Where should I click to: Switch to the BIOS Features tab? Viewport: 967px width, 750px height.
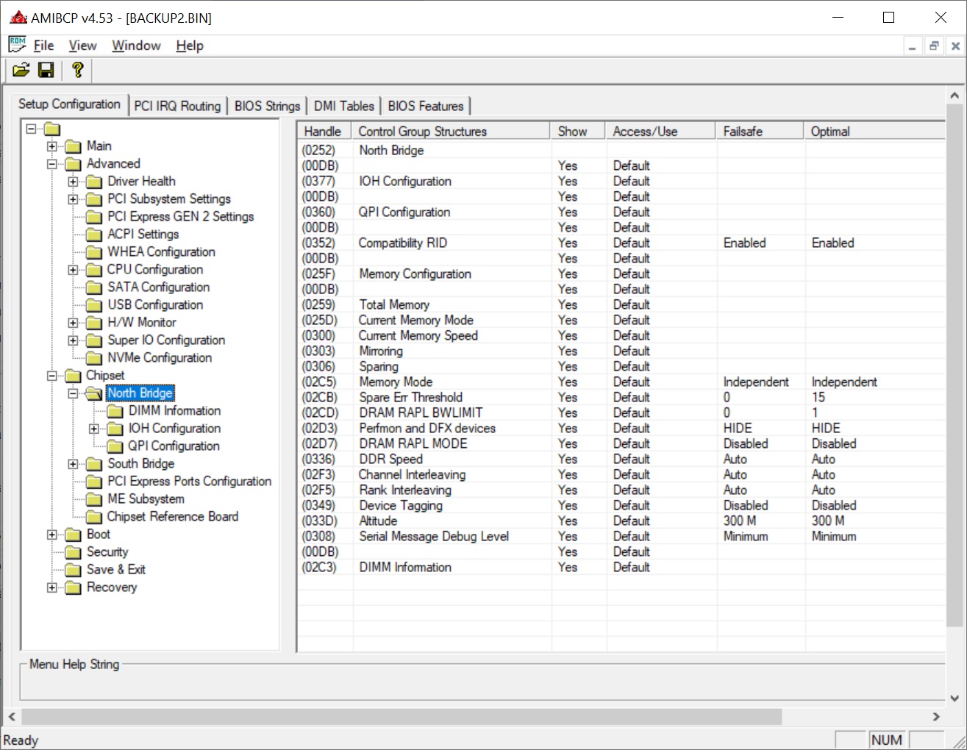tap(426, 106)
